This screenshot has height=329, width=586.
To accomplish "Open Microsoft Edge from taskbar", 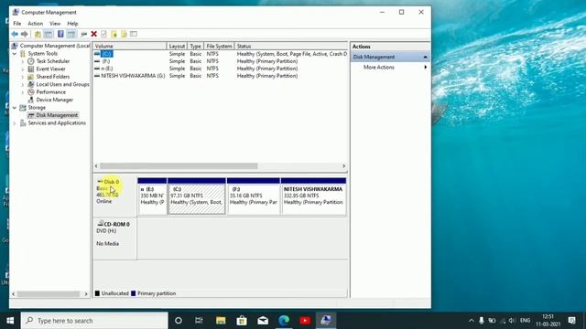I will click(x=284, y=321).
